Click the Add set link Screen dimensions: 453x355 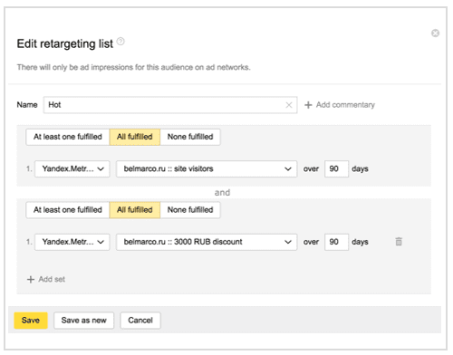(x=46, y=279)
